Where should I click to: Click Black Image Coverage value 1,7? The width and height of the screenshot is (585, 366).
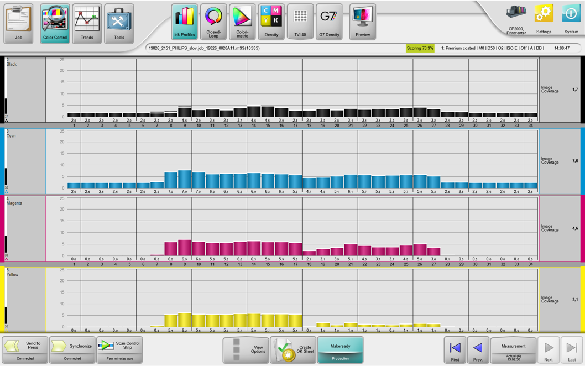tap(575, 90)
